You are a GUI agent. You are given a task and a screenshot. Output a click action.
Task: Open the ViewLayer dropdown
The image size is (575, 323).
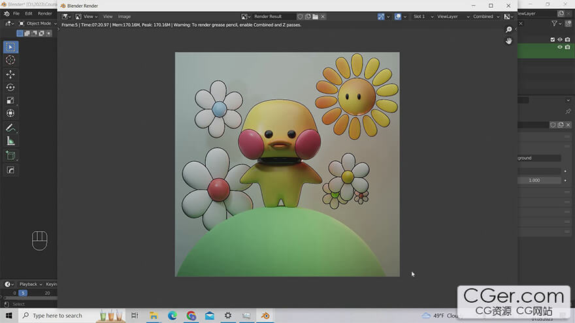coord(453,16)
